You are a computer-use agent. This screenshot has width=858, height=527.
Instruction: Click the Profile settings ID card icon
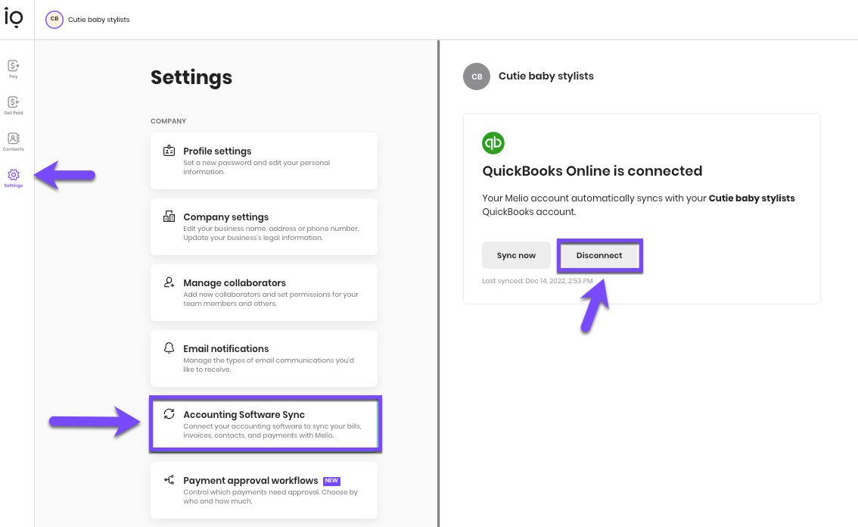click(x=169, y=151)
